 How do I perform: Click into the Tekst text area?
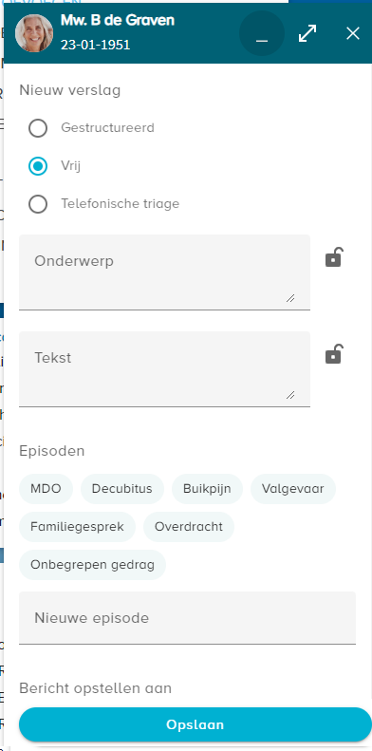pyautogui.click(x=165, y=368)
